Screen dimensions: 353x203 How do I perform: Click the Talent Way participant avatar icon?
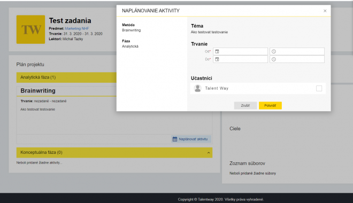tap(198, 88)
